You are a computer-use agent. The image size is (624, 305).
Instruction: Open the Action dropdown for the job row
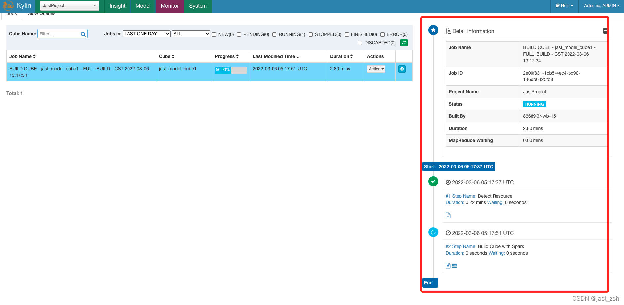click(376, 69)
